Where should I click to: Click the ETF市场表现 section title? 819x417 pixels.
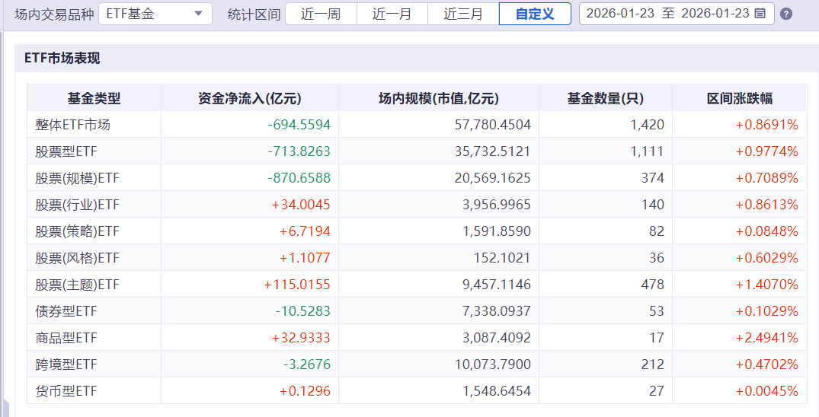coord(62,58)
